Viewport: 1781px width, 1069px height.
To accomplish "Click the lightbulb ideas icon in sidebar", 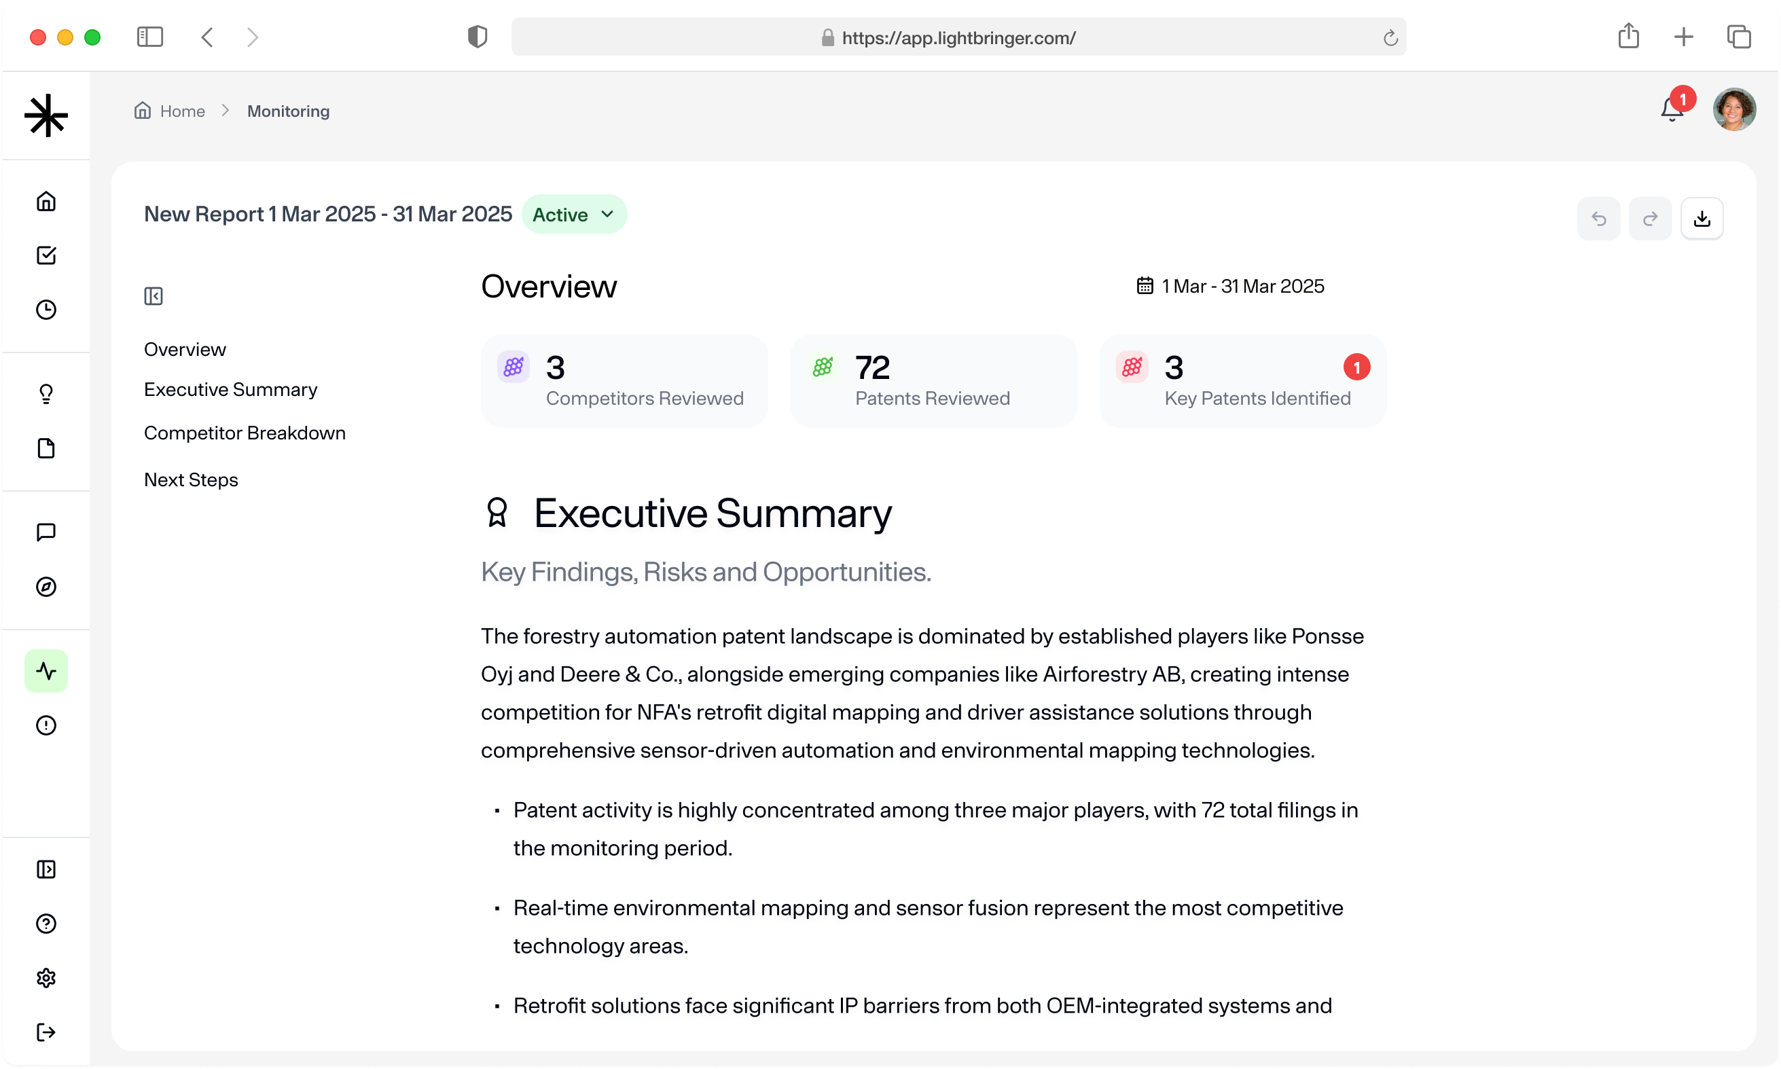I will click(46, 393).
